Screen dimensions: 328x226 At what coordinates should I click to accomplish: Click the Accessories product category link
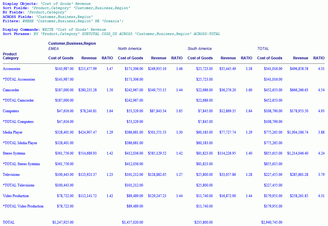coord(12,69)
